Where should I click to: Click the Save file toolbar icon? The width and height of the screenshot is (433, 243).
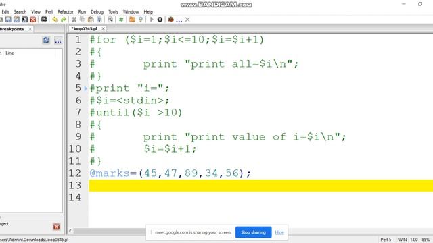coord(8,20)
